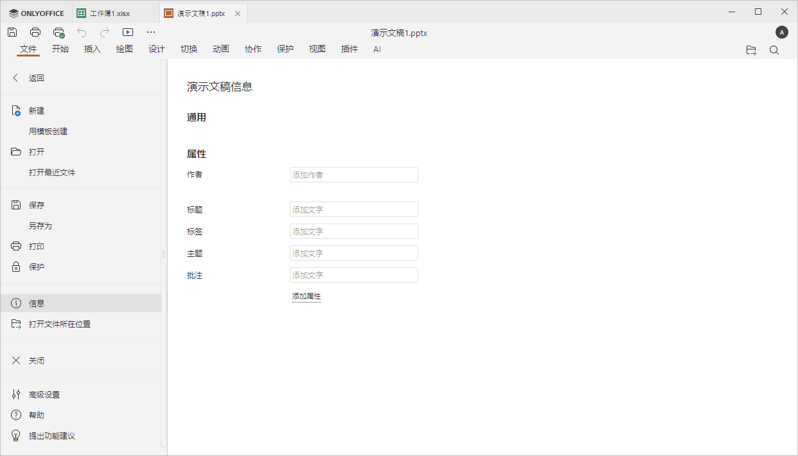This screenshot has width=798, height=456.
Task: Click the 作者 author input field
Action: click(x=353, y=174)
